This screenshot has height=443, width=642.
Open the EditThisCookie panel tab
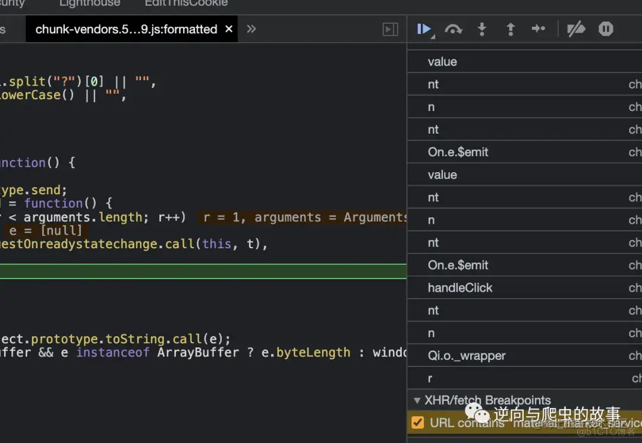[186, 4]
